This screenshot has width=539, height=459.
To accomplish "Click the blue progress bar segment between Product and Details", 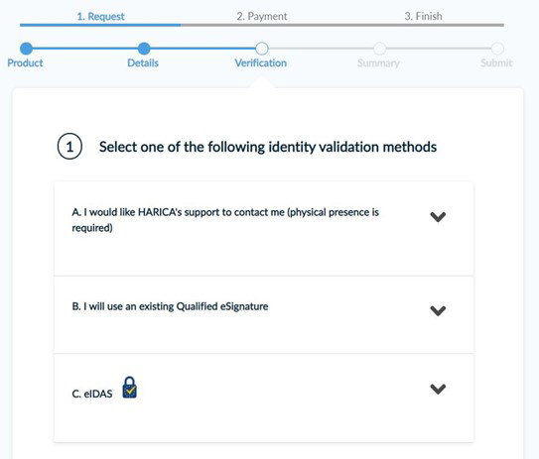I will (x=85, y=49).
